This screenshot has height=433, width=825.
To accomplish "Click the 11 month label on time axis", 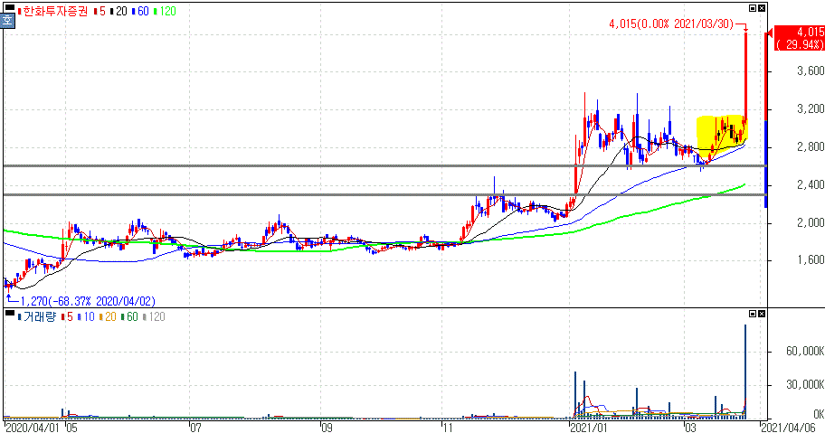I will [x=448, y=428].
